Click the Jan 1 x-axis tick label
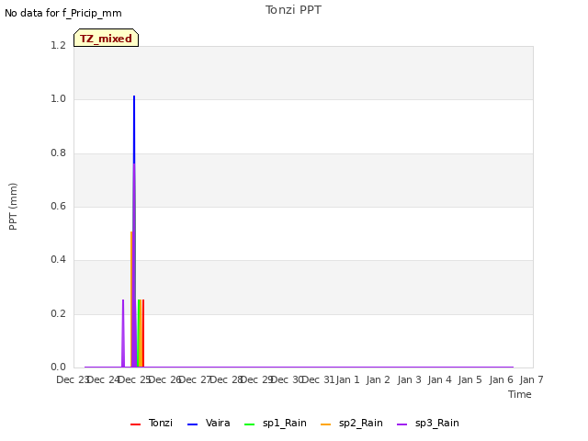588x441 pixels. point(347,379)
